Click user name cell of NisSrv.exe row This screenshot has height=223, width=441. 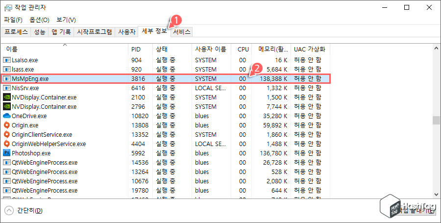[211, 88]
